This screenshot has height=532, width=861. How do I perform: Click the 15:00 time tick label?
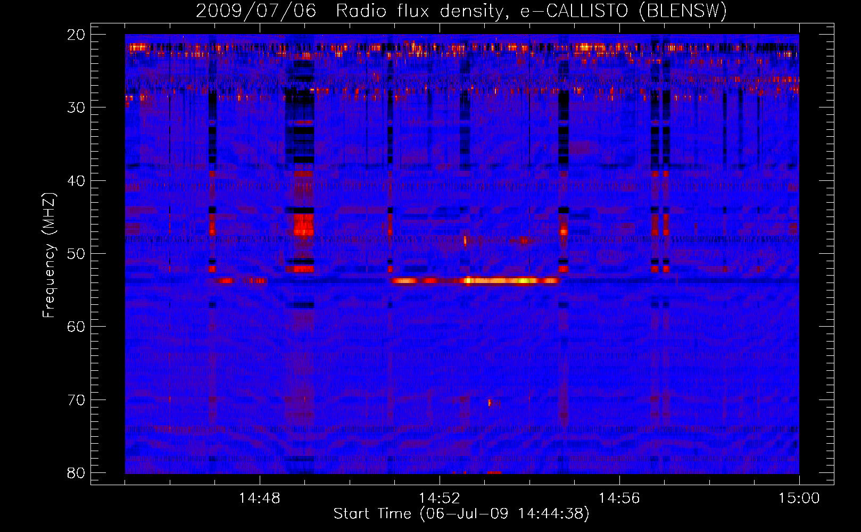799,498
